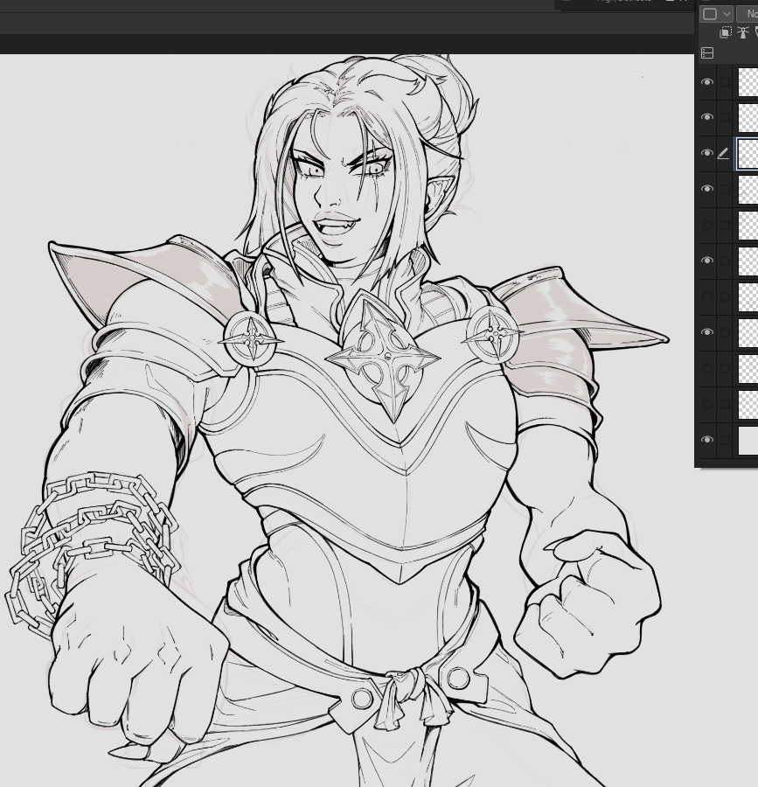Tick the second-column box of bottom paper layer

pos(725,440)
